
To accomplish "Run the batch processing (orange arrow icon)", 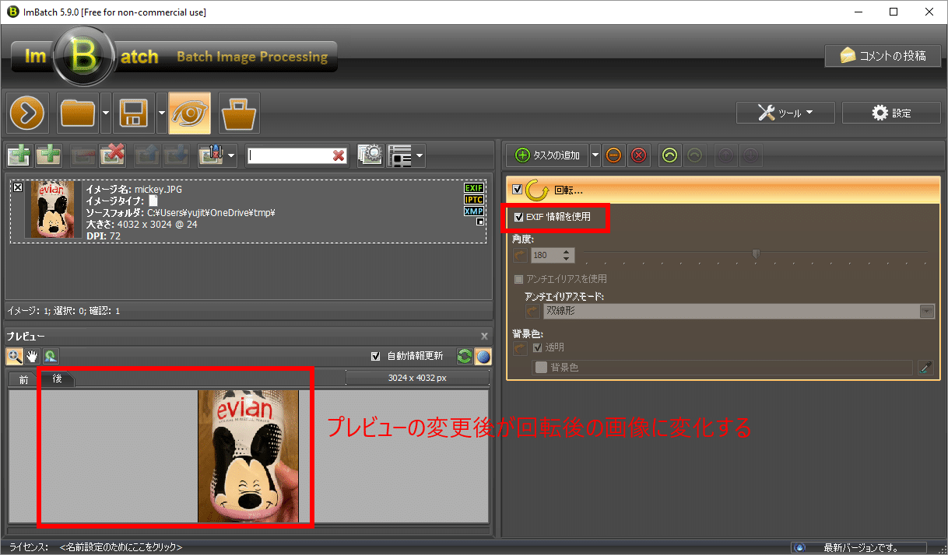I will point(27,113).
